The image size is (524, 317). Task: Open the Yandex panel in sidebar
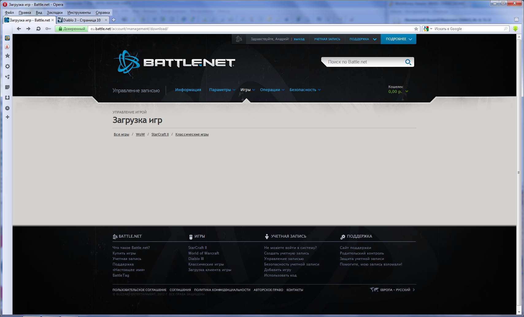[x=7, y=47]
